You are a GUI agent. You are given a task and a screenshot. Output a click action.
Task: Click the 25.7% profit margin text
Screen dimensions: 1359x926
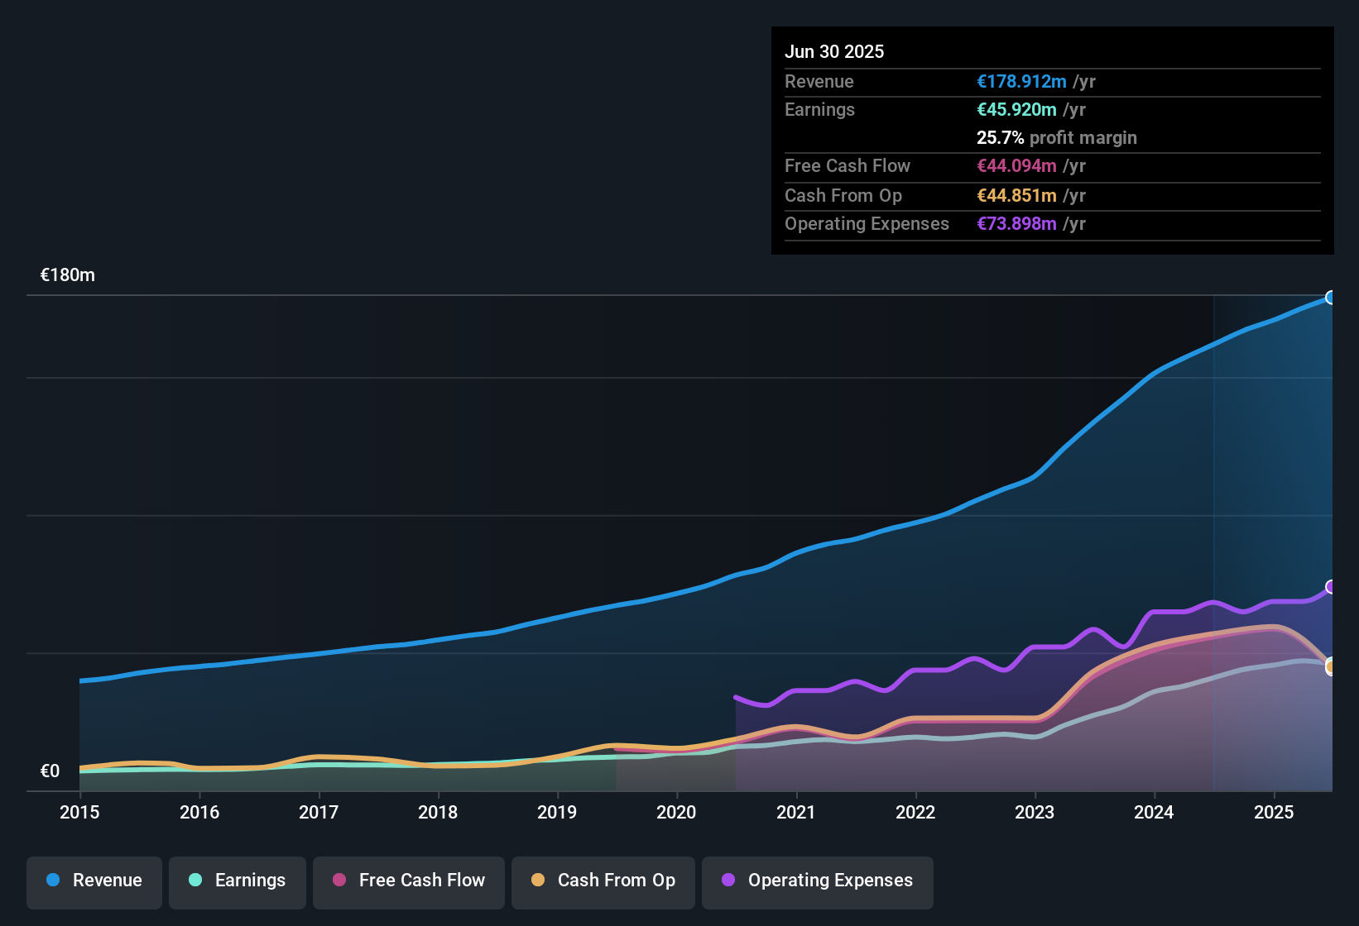coord(1057,138)
